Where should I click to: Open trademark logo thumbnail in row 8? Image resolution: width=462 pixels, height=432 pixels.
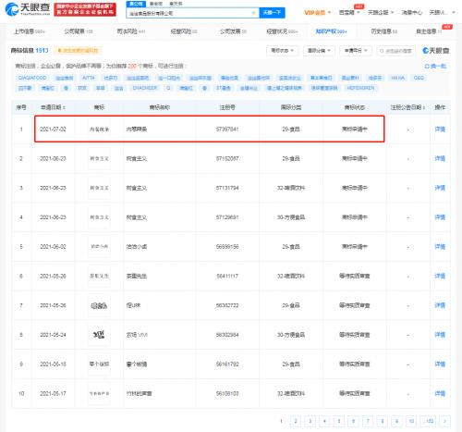99,335
